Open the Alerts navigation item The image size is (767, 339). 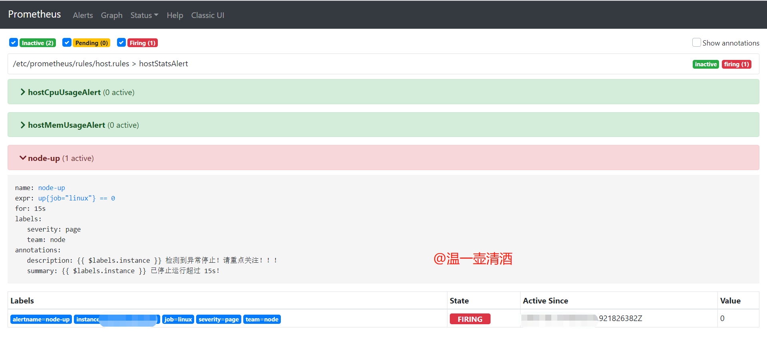click(83, 15)
